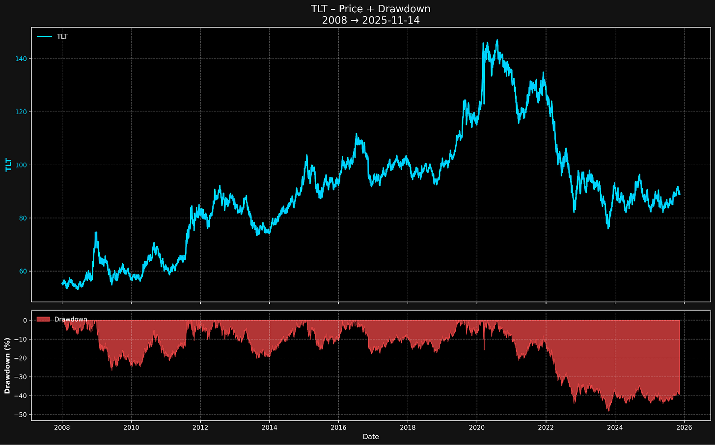Click the cyan TLT legend line swatch
715x445 pixels.
(45, 36)
